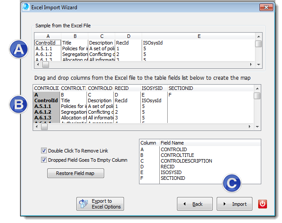The width and height of the screenshot is (282, 223).
Task: Click field map grid scroll up arrow
Action: (x=257, y=88)
